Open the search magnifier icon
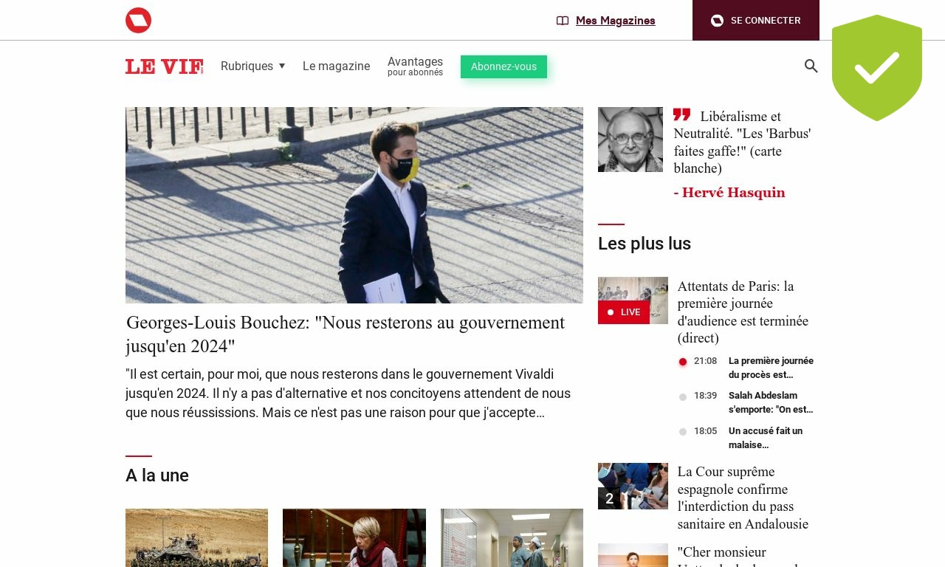Screen dimensions: 945x567 point(811,66)
